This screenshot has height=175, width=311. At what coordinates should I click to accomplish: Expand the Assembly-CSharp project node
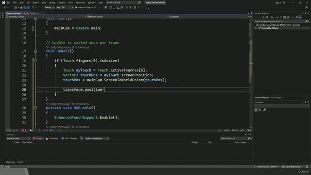point(256,28)
